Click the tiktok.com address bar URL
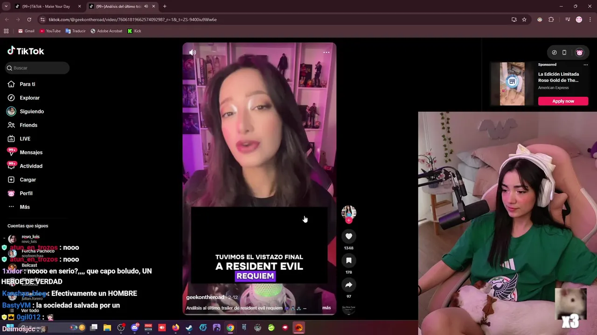 click(x=132, y=20)
